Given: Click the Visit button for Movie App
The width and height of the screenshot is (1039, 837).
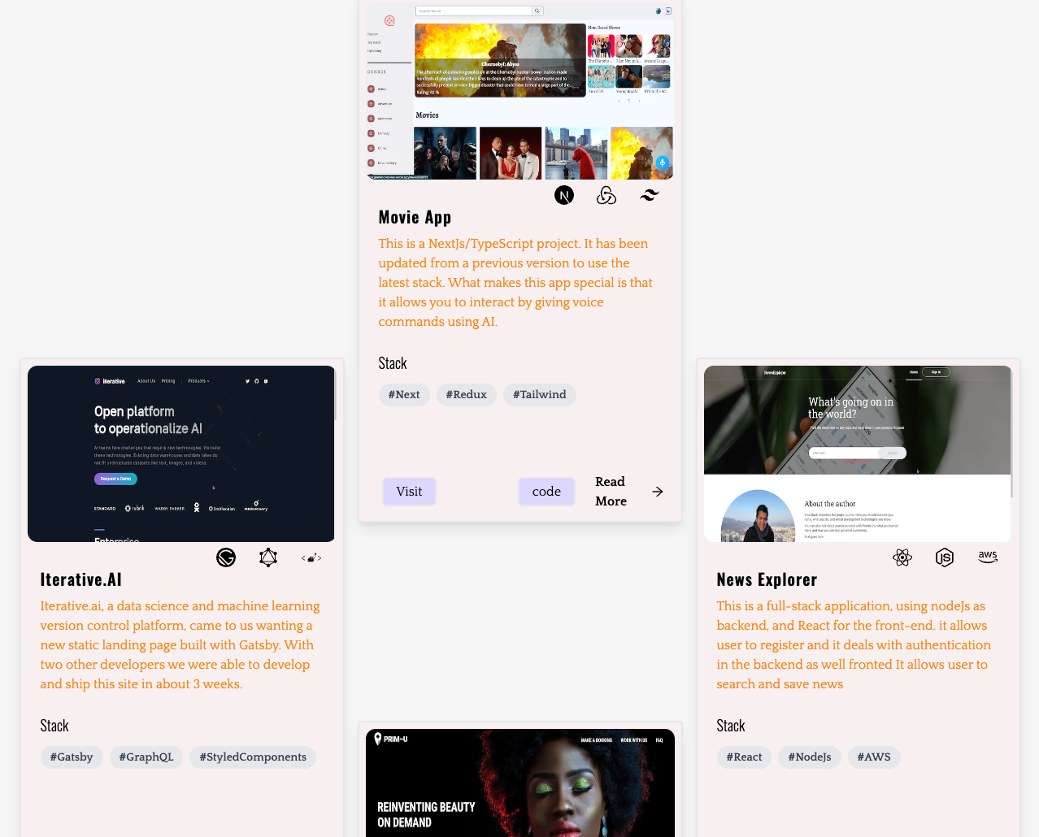Looking at the screenshot, I should tap(409, 492).
